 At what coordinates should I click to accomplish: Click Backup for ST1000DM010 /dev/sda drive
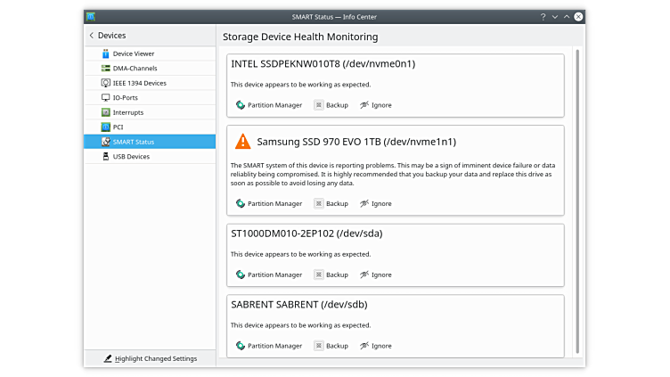(x=331, y=275)
